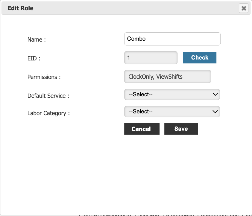The width and height of the screenshot is (252, 216).
Task: Click the Labor Category label
Action: coord(48,113)
